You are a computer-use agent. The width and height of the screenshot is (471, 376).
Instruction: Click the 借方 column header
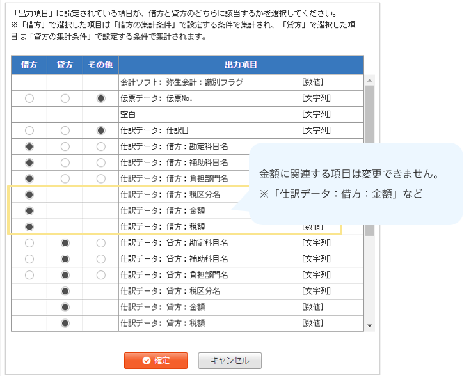point(29,65)
